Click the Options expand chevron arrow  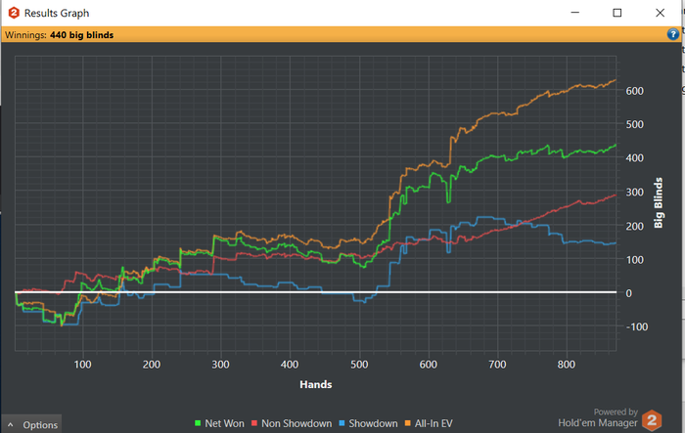coord(11,425)
